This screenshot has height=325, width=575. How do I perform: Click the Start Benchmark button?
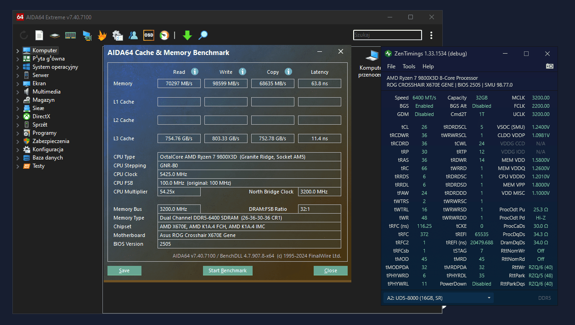click(x=228, y=270)
